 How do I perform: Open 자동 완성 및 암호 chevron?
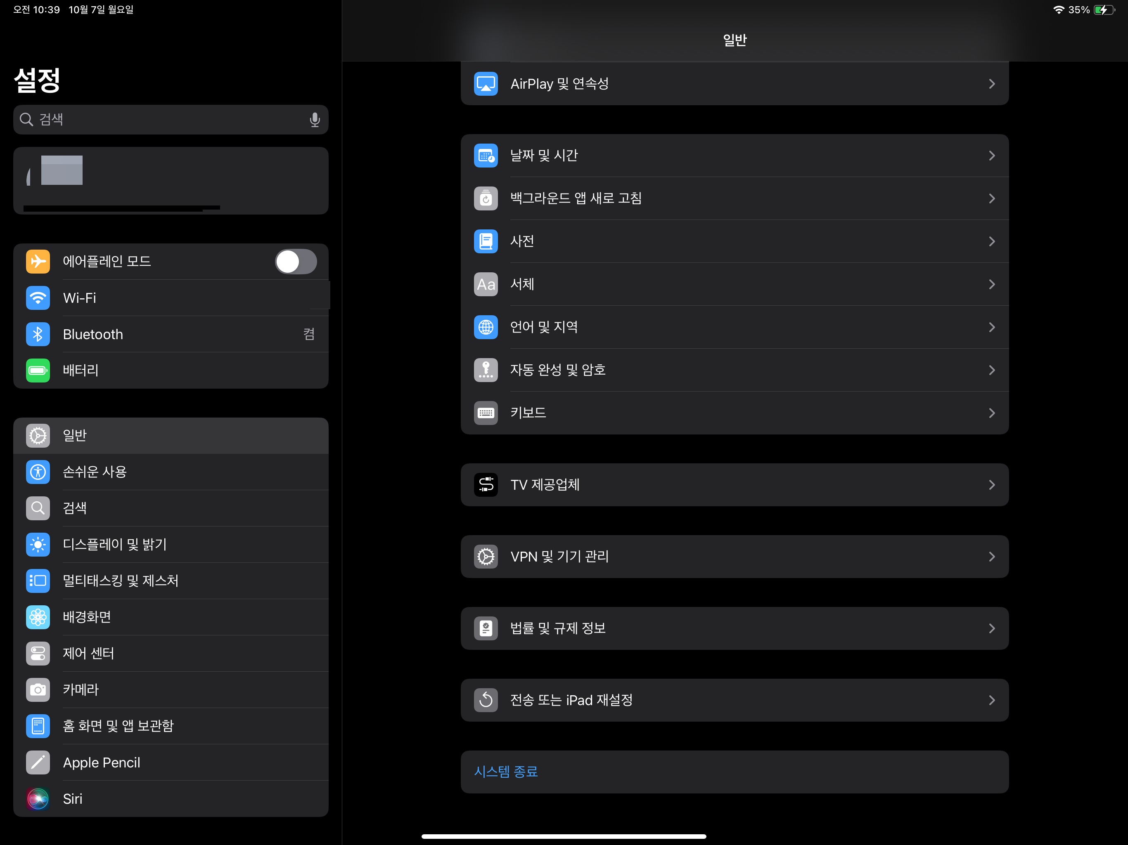991,370
